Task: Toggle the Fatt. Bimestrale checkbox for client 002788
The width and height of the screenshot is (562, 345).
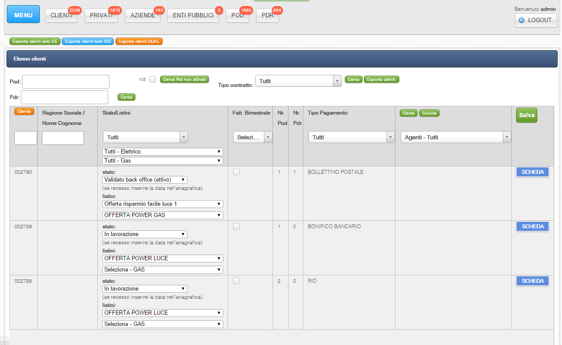Action: 236,281
